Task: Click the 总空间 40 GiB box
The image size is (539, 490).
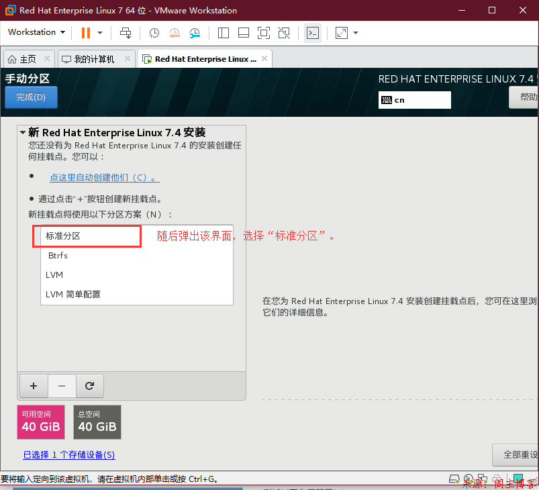Action: click(x=97, y=422)
